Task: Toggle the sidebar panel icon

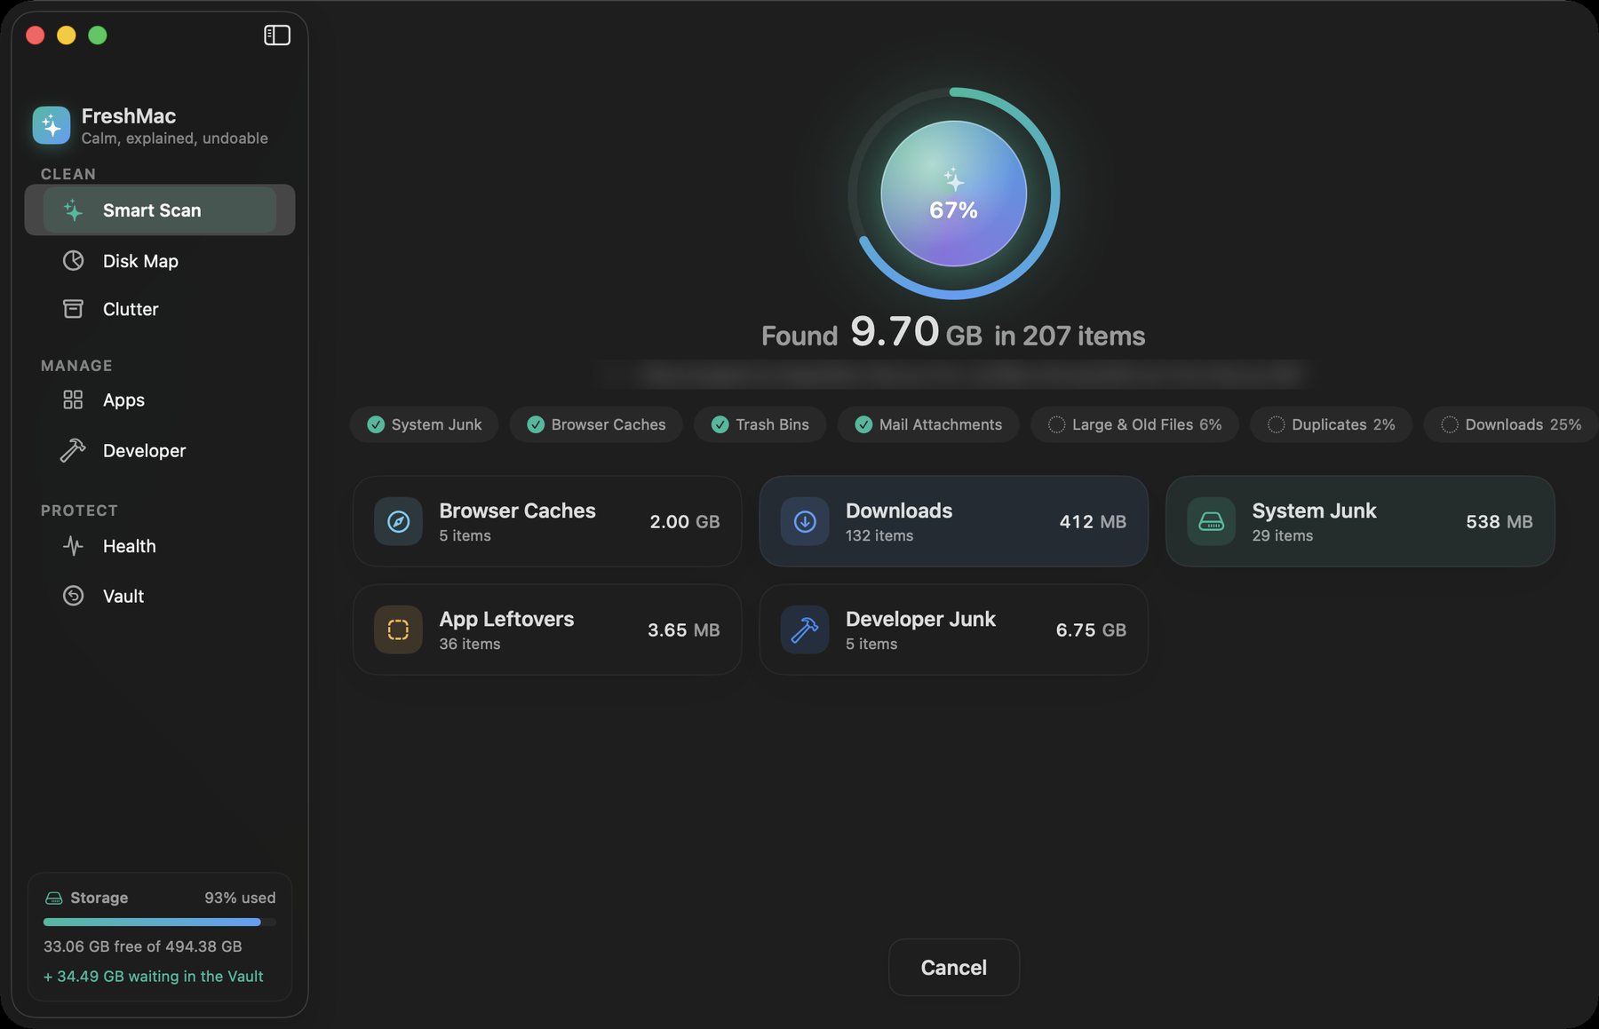Action: 277,35
